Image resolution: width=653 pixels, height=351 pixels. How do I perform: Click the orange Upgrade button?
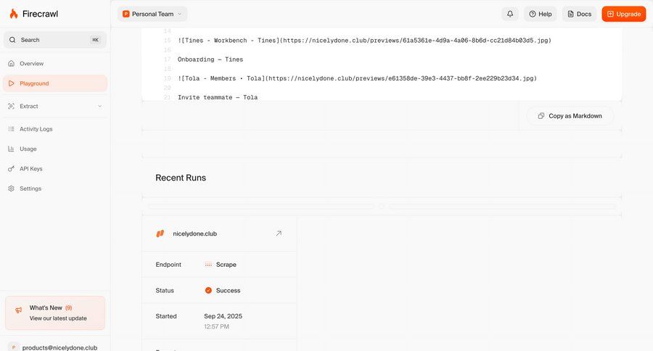(x=623, y=14)
